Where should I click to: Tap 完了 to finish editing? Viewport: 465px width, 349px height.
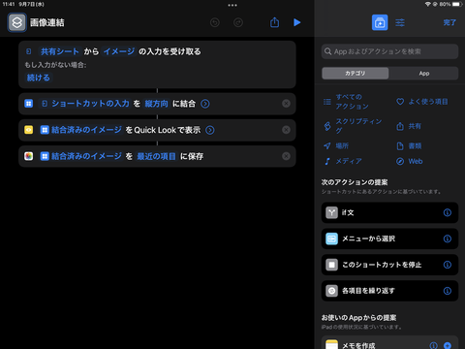tap(449, 22)
